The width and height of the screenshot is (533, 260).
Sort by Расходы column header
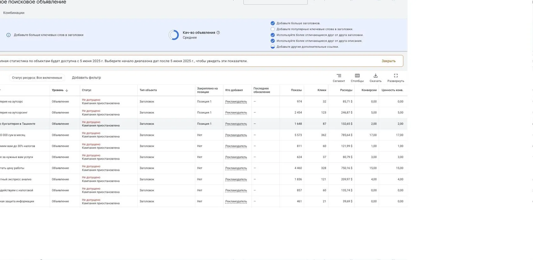[346, 90]
